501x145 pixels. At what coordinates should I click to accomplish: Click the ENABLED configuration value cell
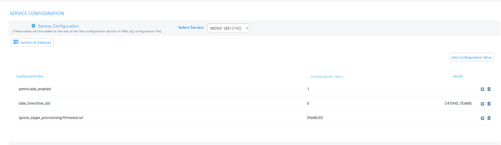(315, 118)
